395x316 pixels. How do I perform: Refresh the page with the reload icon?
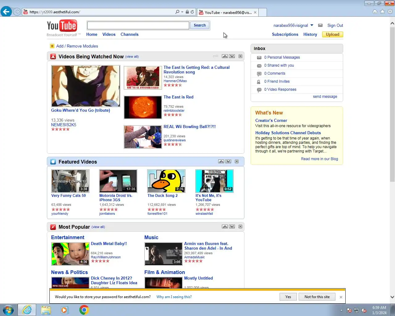[192, 12]
